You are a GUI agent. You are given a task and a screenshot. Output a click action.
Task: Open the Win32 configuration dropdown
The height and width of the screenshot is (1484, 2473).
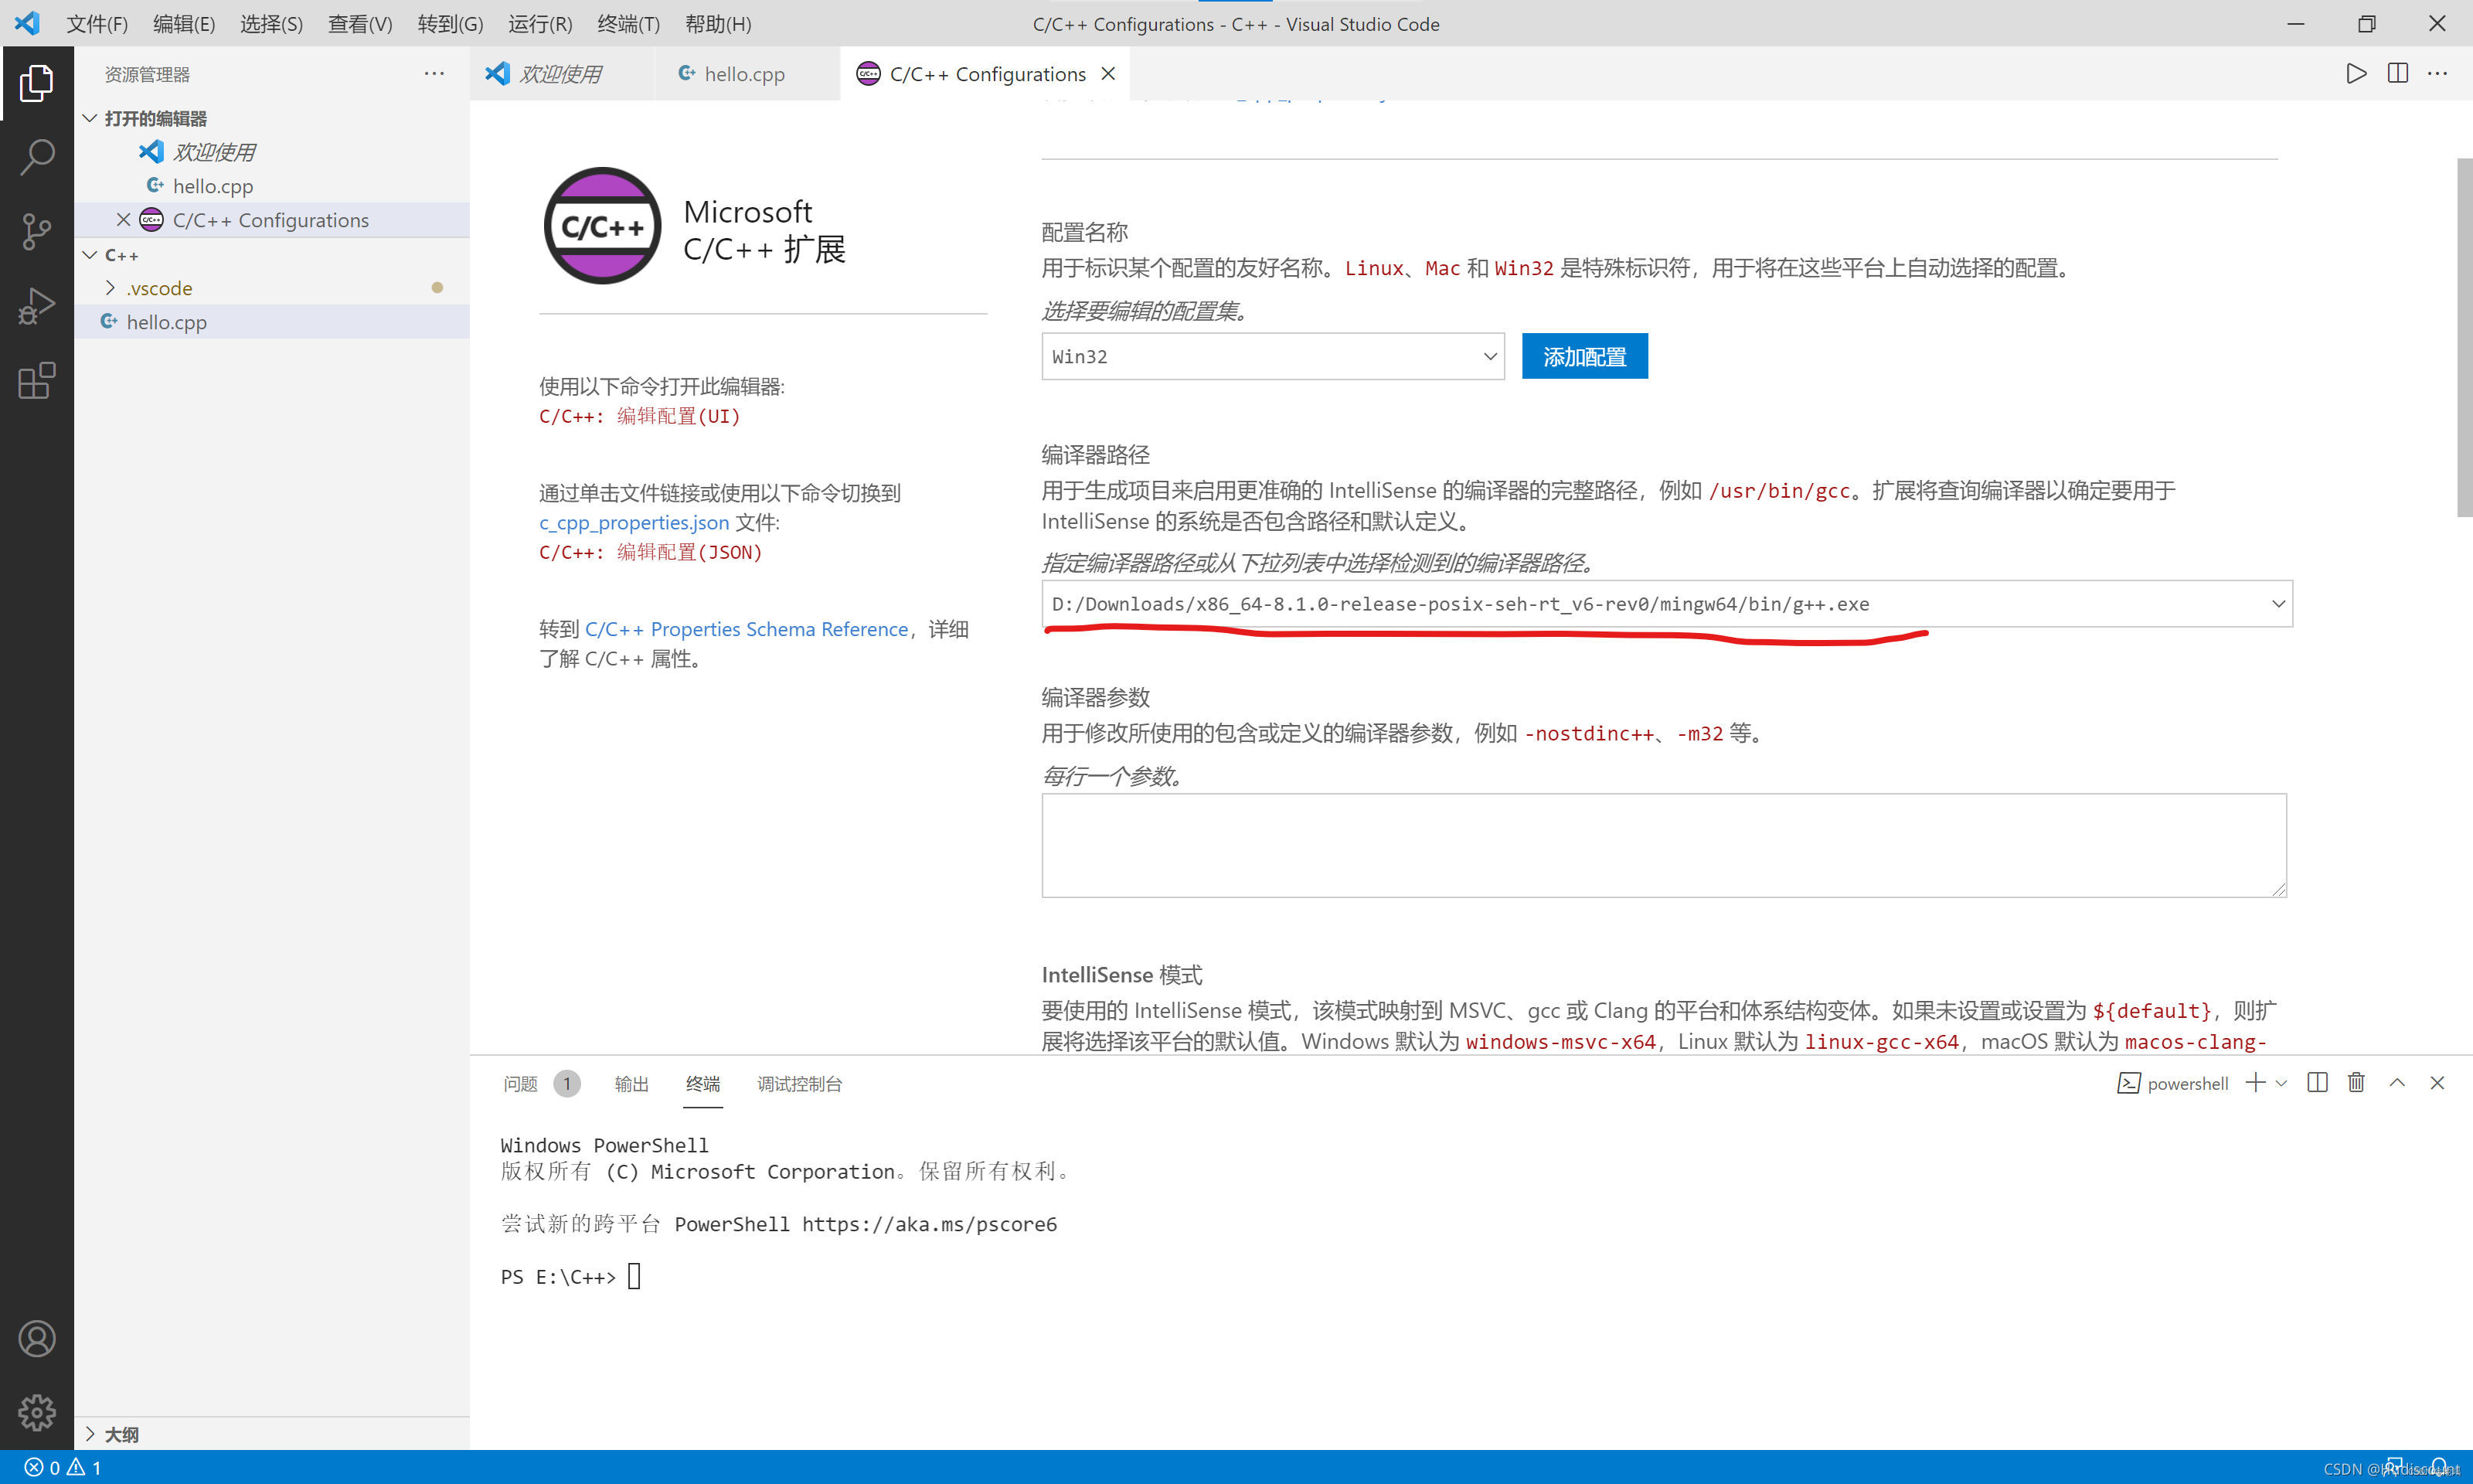click(1271, 356)
